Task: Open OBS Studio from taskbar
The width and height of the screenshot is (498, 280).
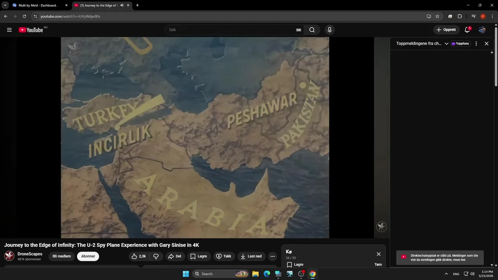Action: tap(301, 274)
